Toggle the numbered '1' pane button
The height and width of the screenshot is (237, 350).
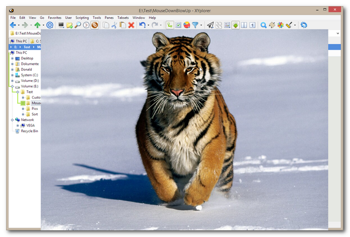(253, 25)
